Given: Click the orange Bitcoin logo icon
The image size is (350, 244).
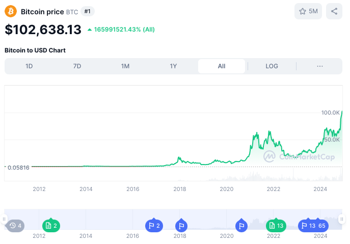Looking at the screenshot, I should [x=11, y=11].
